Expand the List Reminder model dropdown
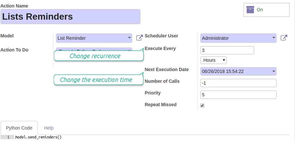The width and height of the screenshot is (295, 141). coord(94,38)
